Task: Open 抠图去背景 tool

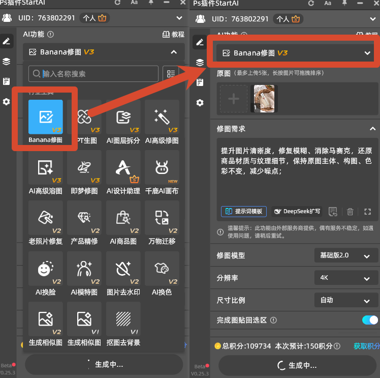Action: tap(123, 319)
